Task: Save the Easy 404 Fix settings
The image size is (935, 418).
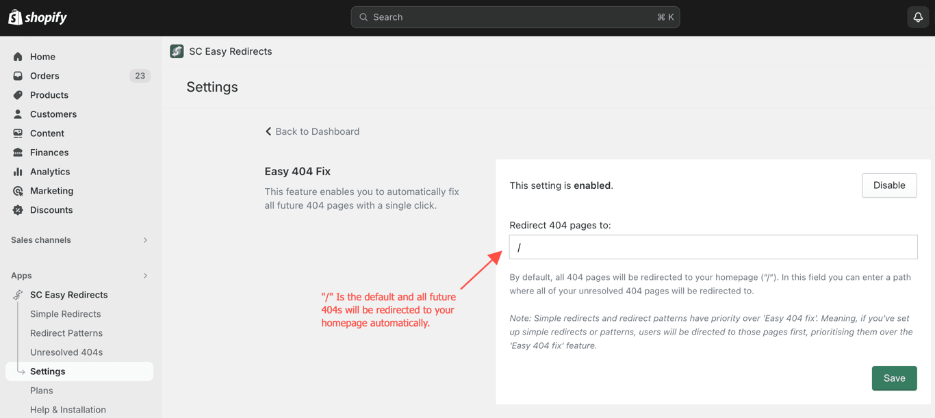Action: tap(894, 378)
